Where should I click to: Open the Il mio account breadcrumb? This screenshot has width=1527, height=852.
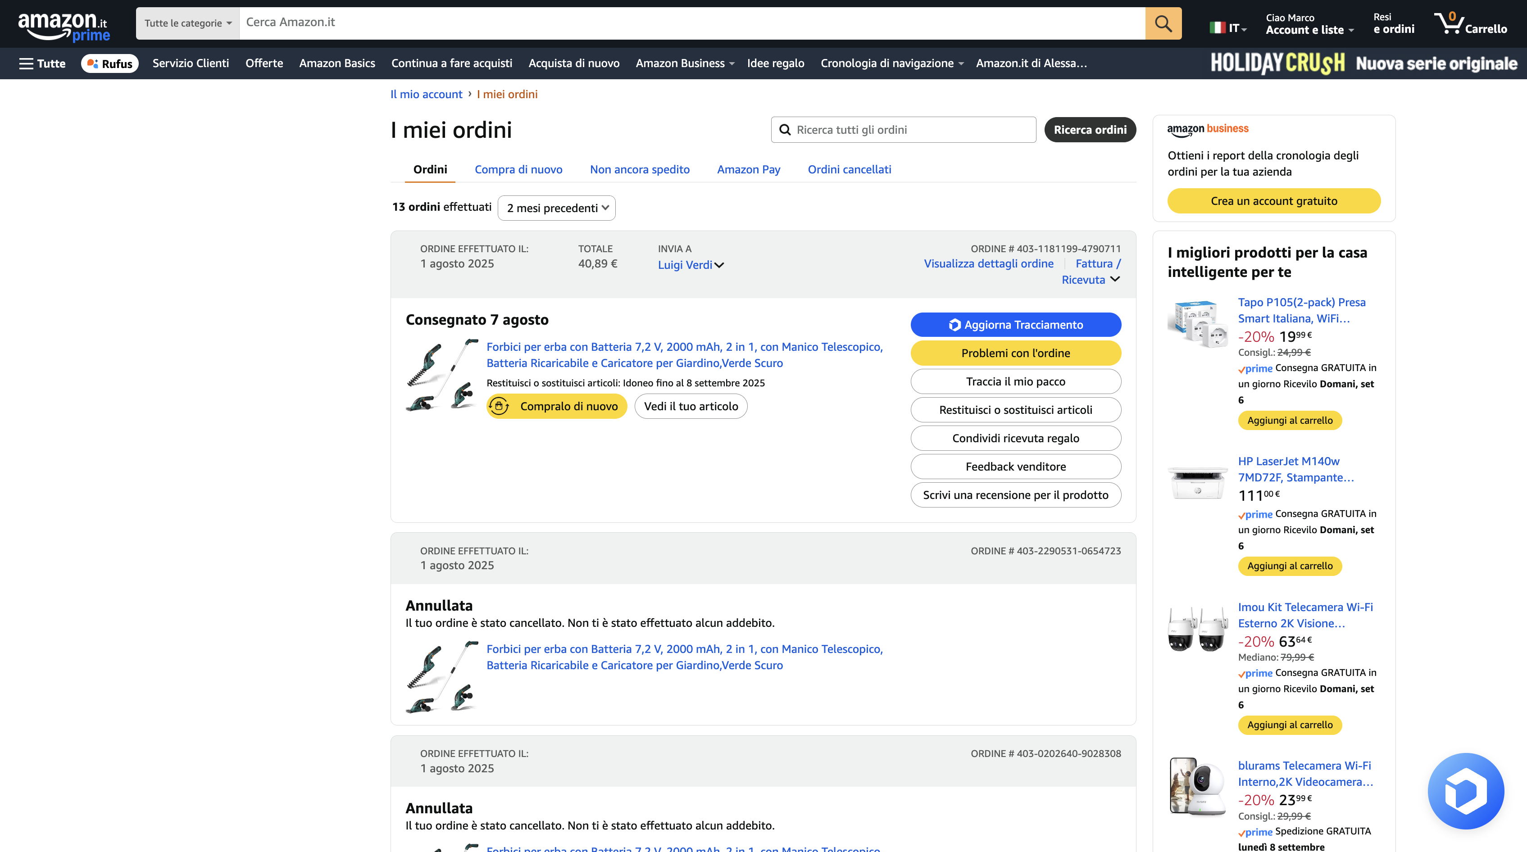pos(426,94)
